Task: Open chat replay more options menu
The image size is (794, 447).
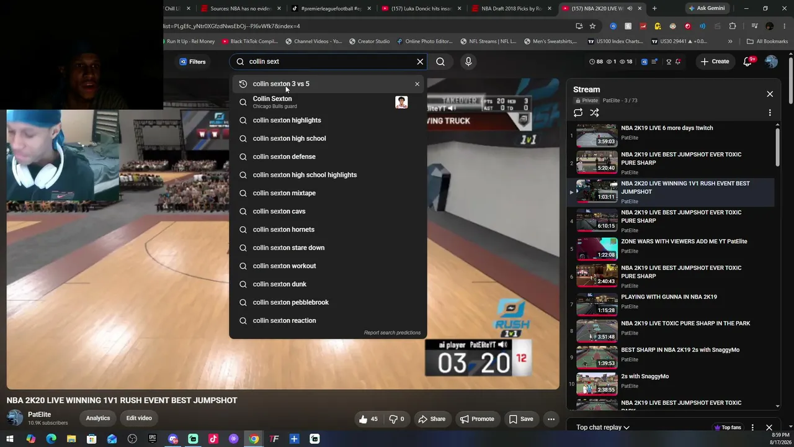Action: click(x=752, y=427)
